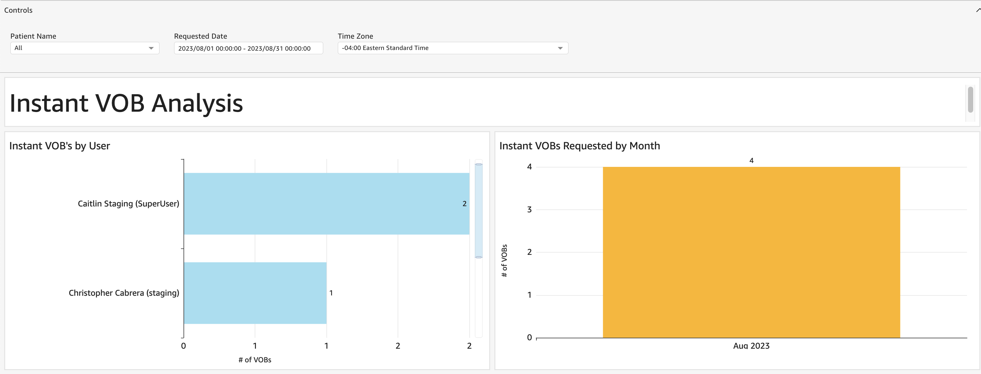
Task: Click the Christopher Cabrera (staging) axis label
Action: pos(124,293)
